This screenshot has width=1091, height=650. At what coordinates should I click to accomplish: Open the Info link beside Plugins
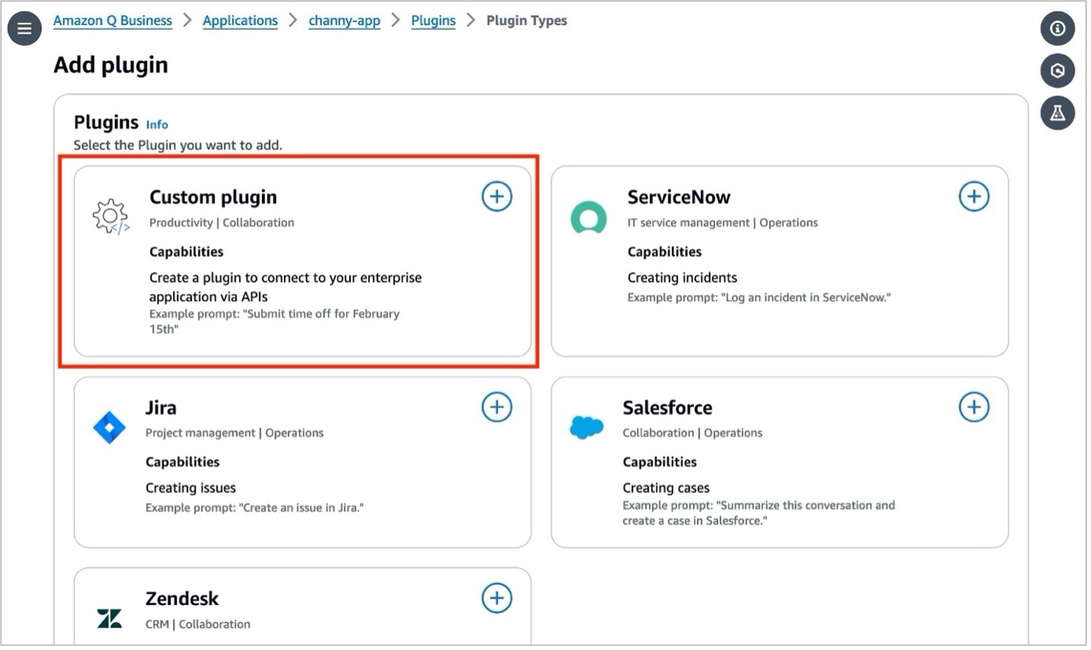pos(157,124)
